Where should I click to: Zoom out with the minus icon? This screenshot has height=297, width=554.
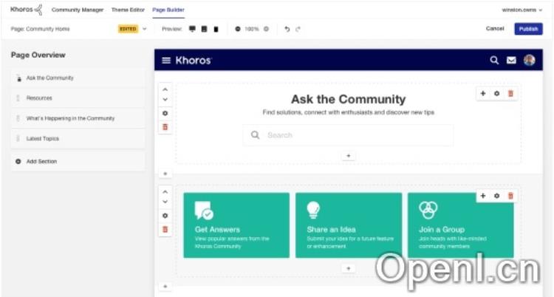pos(238,29)
